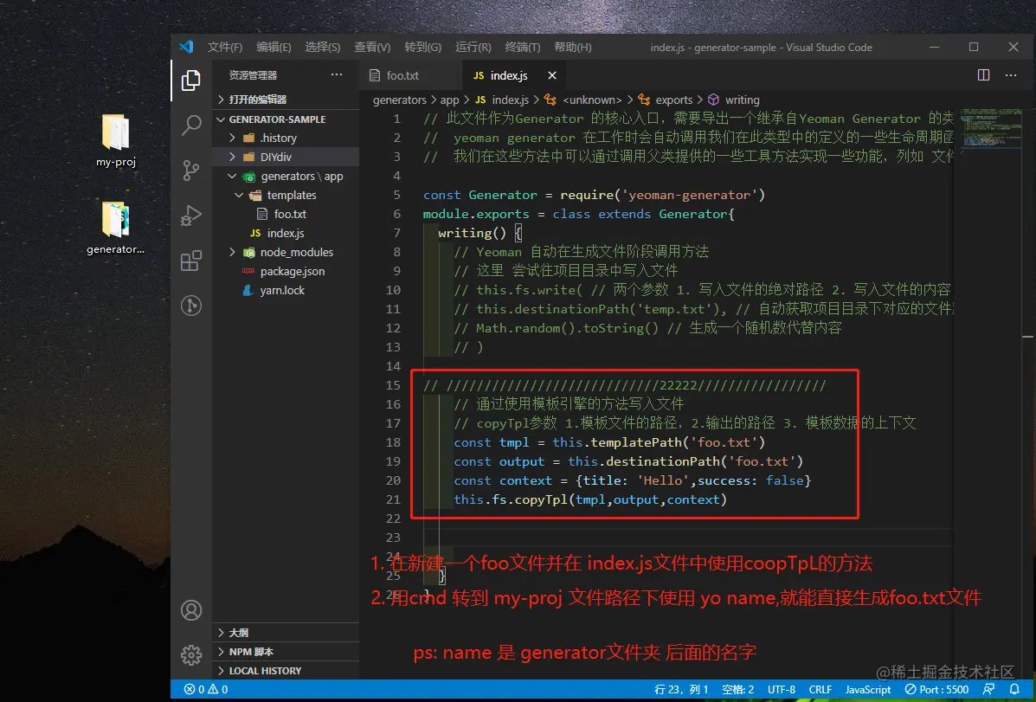The image size is (1036, 702).
Task: Open the Run (运行) menu
Action: pyautogui.click(x=473, y=47)
